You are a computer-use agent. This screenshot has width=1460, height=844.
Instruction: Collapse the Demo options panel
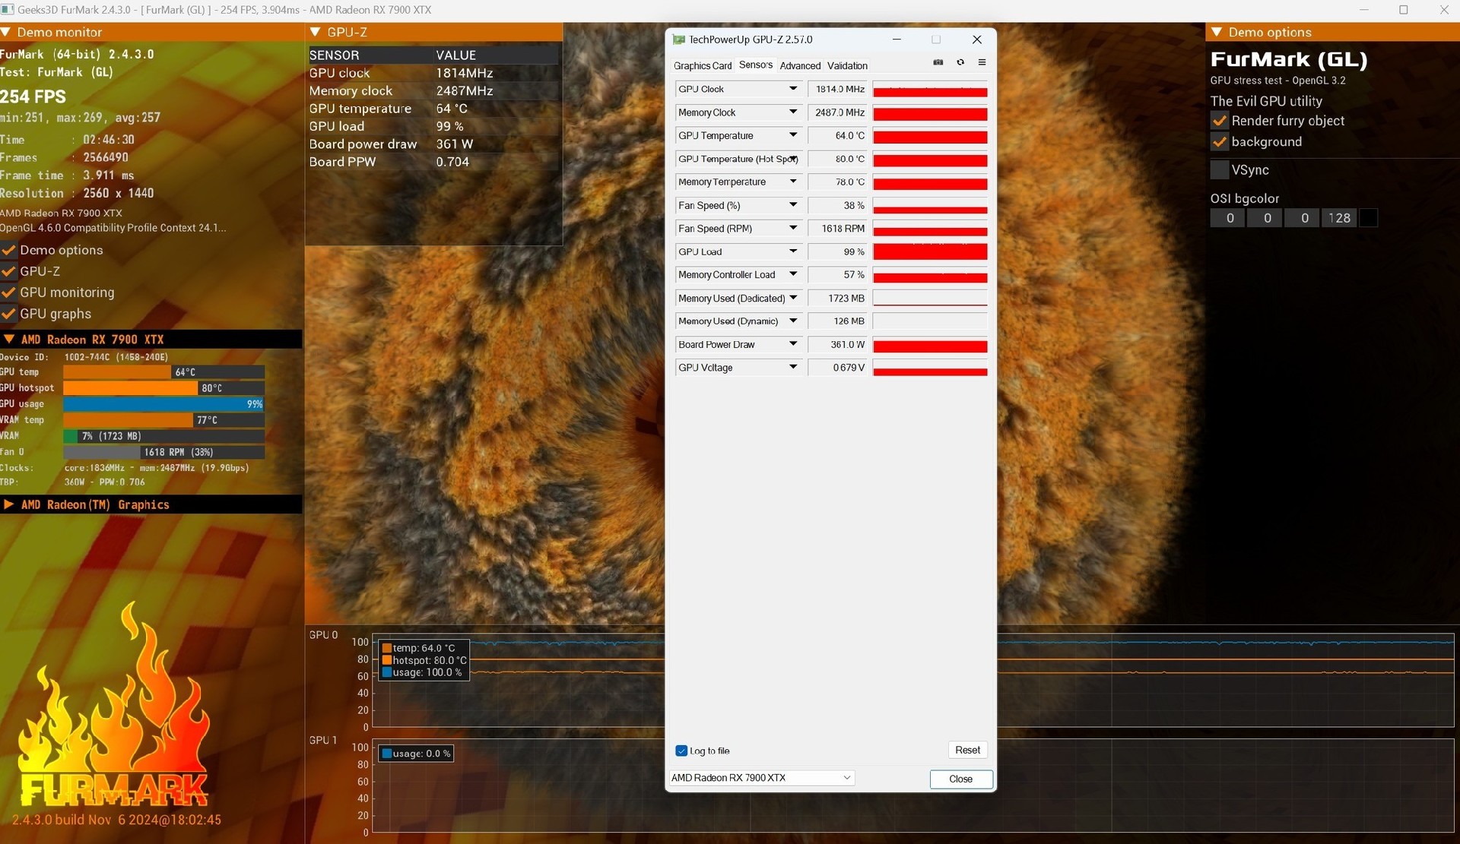click(1217, 32)
